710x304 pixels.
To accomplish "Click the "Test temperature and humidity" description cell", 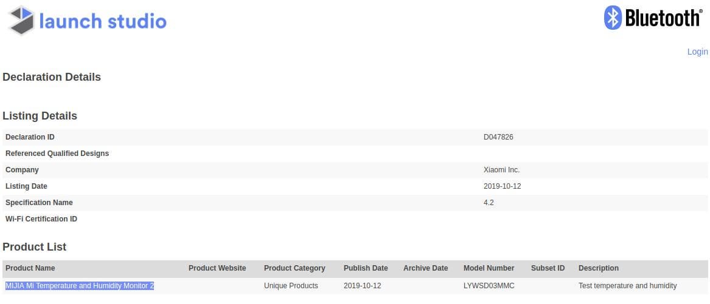I will tap(627, 286).
